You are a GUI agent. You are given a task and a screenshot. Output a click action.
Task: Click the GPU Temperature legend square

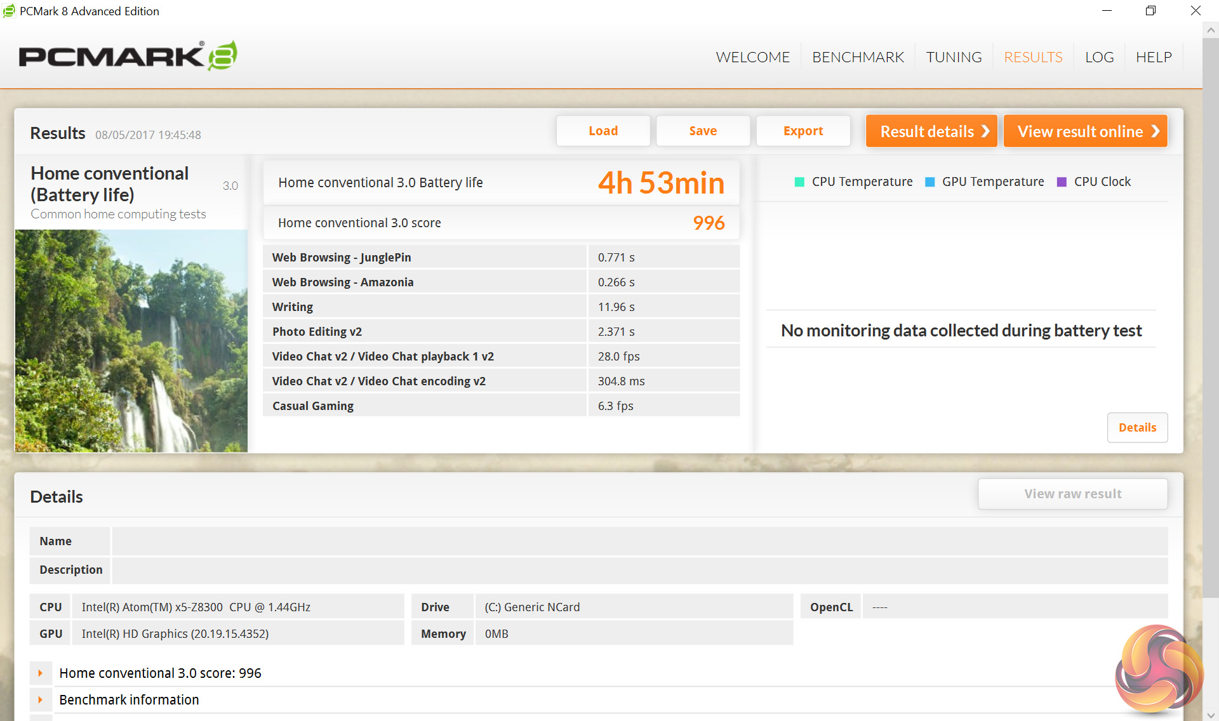(930, 182)
